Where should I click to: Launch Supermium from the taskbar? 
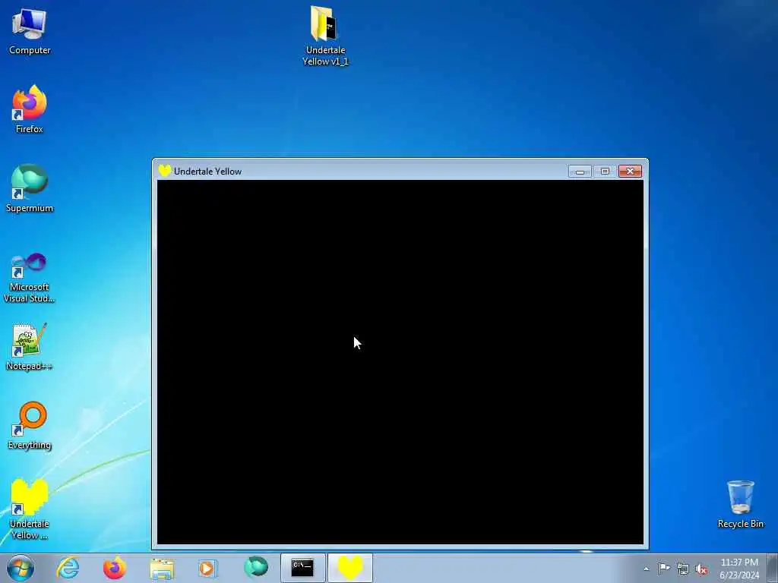pos(256,568)
